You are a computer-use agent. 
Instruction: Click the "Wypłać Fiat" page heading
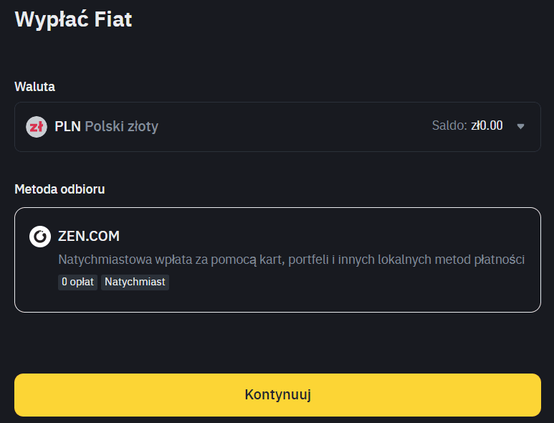(x=74, y=19)
